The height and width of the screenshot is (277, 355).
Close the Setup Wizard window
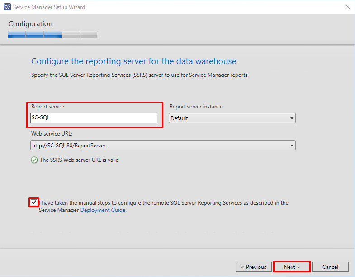click(348, 7)
